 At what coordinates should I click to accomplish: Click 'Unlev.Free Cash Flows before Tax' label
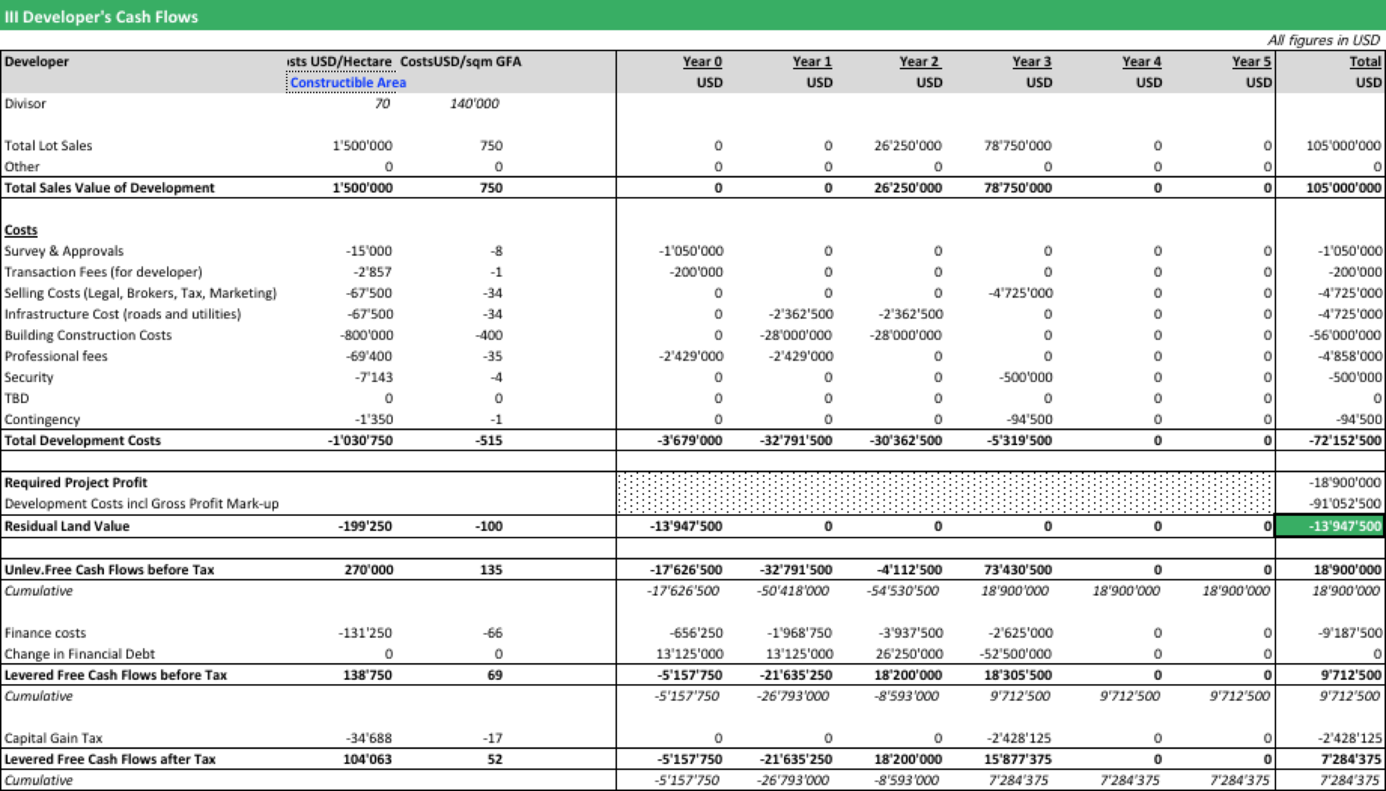click(109, 569)
